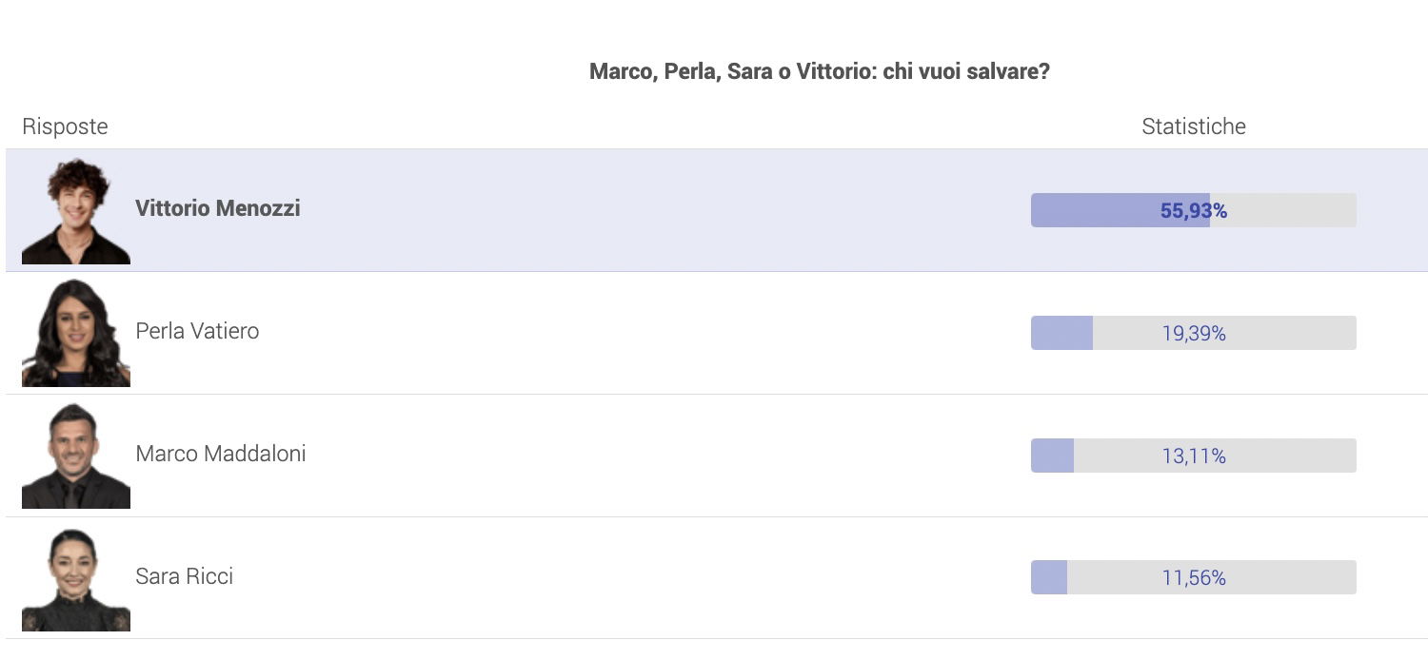Viewport: 1428px width, 660px height.
Task: Click the 13,11% progress bar
Action: click(1194, 456)
